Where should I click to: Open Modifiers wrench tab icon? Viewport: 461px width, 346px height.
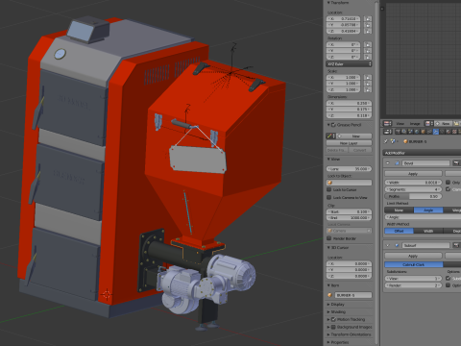pos(436,132)
